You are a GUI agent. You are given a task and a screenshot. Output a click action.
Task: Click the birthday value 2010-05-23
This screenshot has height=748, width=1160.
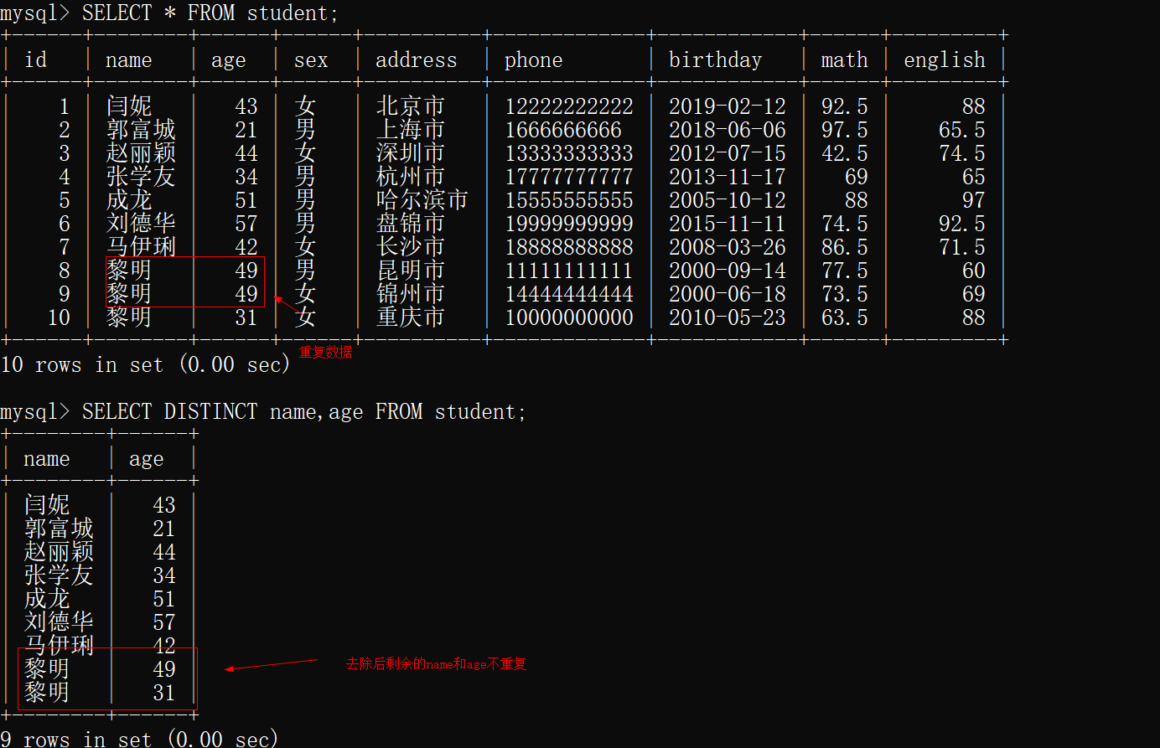727,317
